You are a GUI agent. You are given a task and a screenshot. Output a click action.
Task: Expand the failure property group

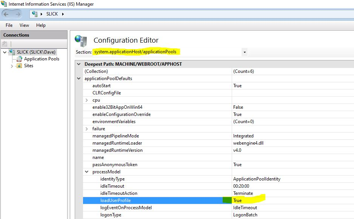87,129
